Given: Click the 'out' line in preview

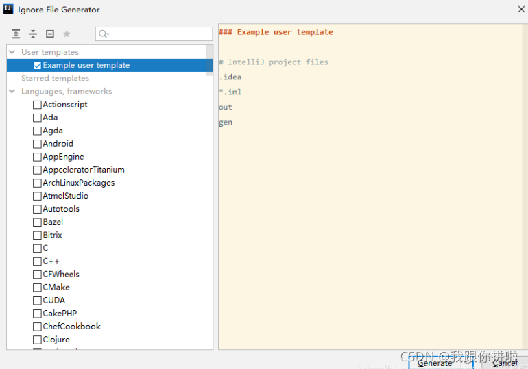Looking at the screenshot, I should (x=226, y=107).
